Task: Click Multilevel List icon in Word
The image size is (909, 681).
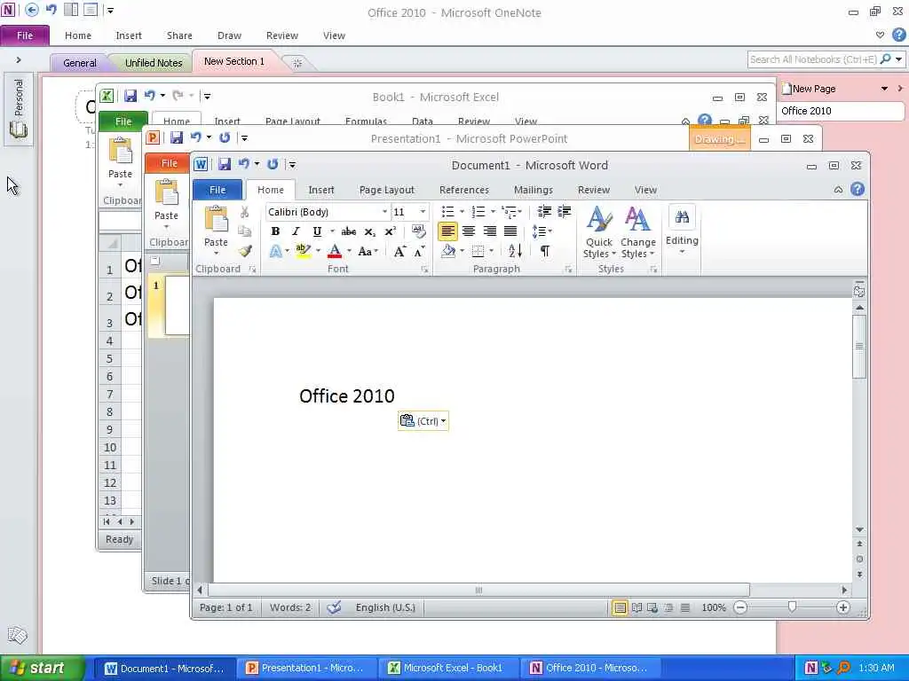Action: tap(509, 211)
